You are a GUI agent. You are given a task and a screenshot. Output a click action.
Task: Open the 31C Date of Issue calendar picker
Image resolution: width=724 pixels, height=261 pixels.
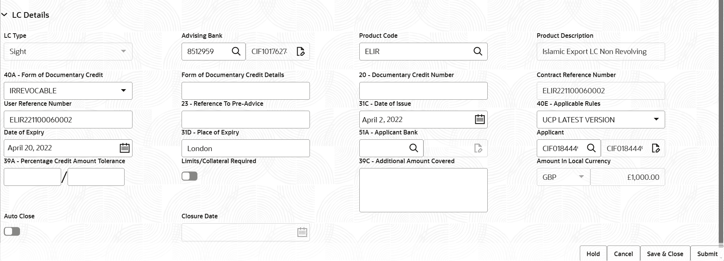(479, 119)
